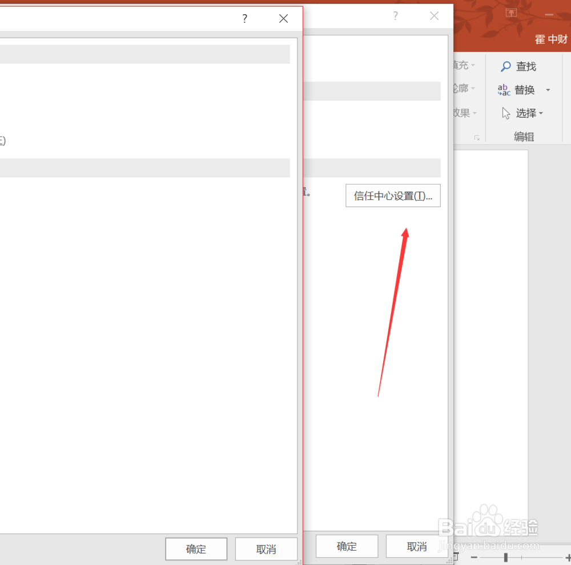Close the front Trust Center dialog
571x565 pixels.
(x=283, y=19)
